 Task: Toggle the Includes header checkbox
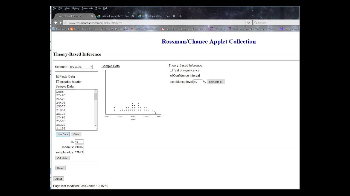[x=57, y=82]
